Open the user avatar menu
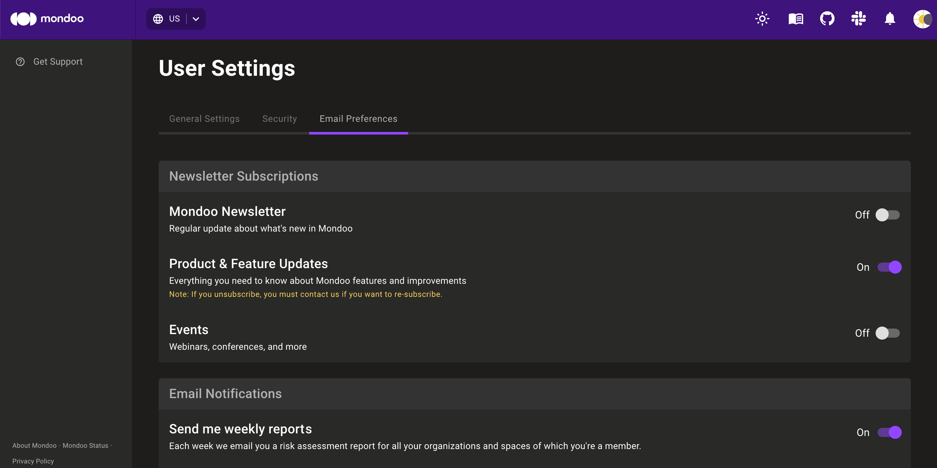 tap(923, 19)
